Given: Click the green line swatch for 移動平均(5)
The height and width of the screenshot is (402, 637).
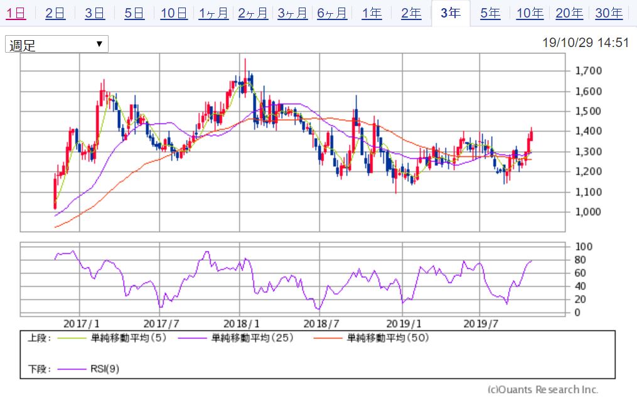Looking at the screenshot, I should click(x=72, y=338).
